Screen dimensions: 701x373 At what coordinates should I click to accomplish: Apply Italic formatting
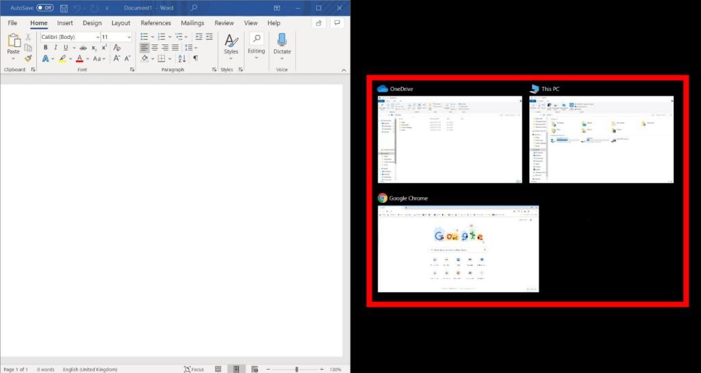(x=55, y=48)
